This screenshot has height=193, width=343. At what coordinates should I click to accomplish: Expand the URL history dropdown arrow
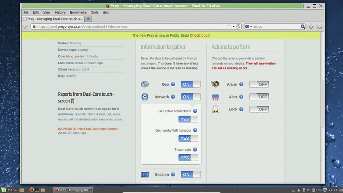(234, 26)
